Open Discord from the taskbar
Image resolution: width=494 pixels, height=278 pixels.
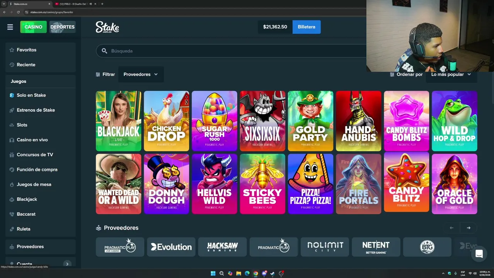point(264,273)
